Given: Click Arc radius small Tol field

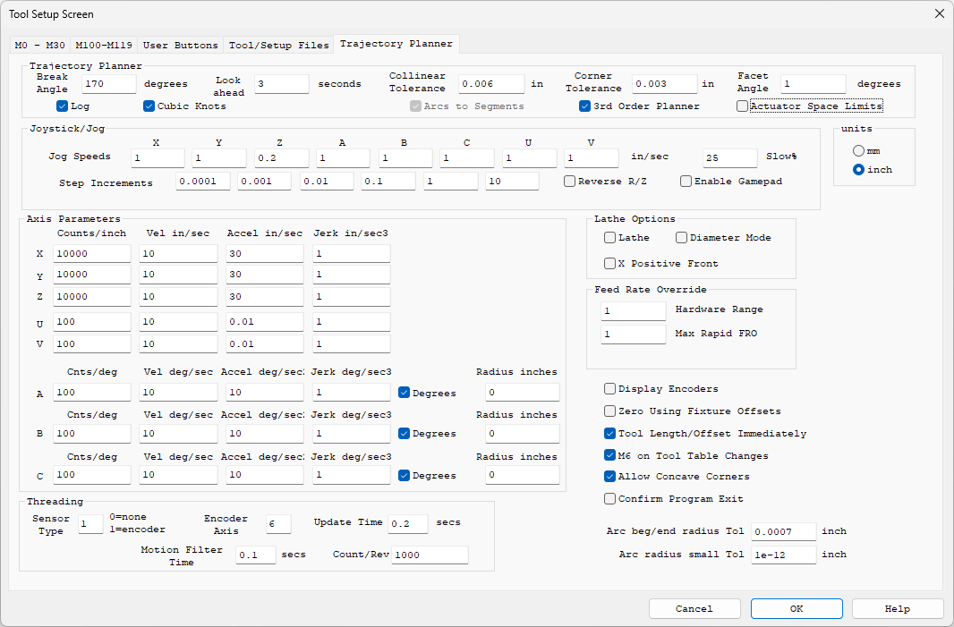Looking at the screenshot, I should click(x=784, y=555).
